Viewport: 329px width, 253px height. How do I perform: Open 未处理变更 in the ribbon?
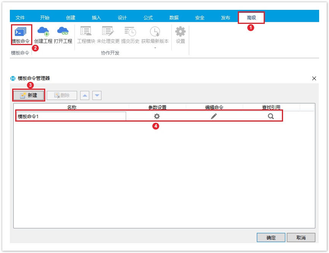coord(108,34)
